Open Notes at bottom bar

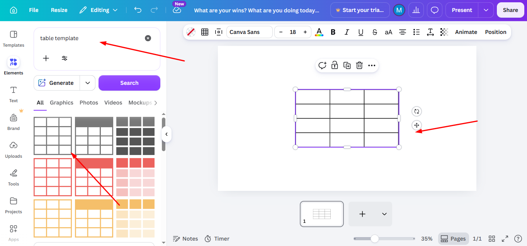[185, 239]
